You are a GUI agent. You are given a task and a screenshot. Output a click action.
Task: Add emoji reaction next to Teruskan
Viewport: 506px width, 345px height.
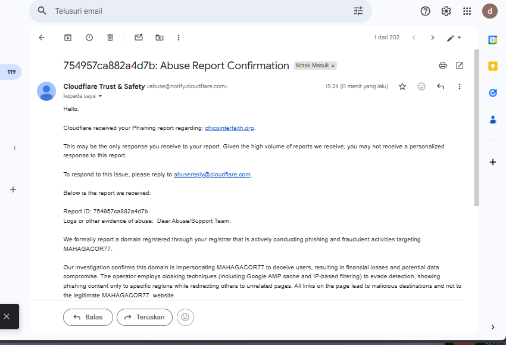(x=185, y=317)
